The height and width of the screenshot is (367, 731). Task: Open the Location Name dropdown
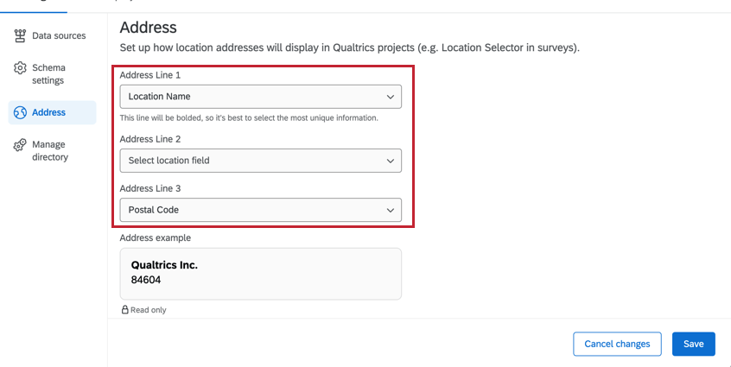pos(259,97)
